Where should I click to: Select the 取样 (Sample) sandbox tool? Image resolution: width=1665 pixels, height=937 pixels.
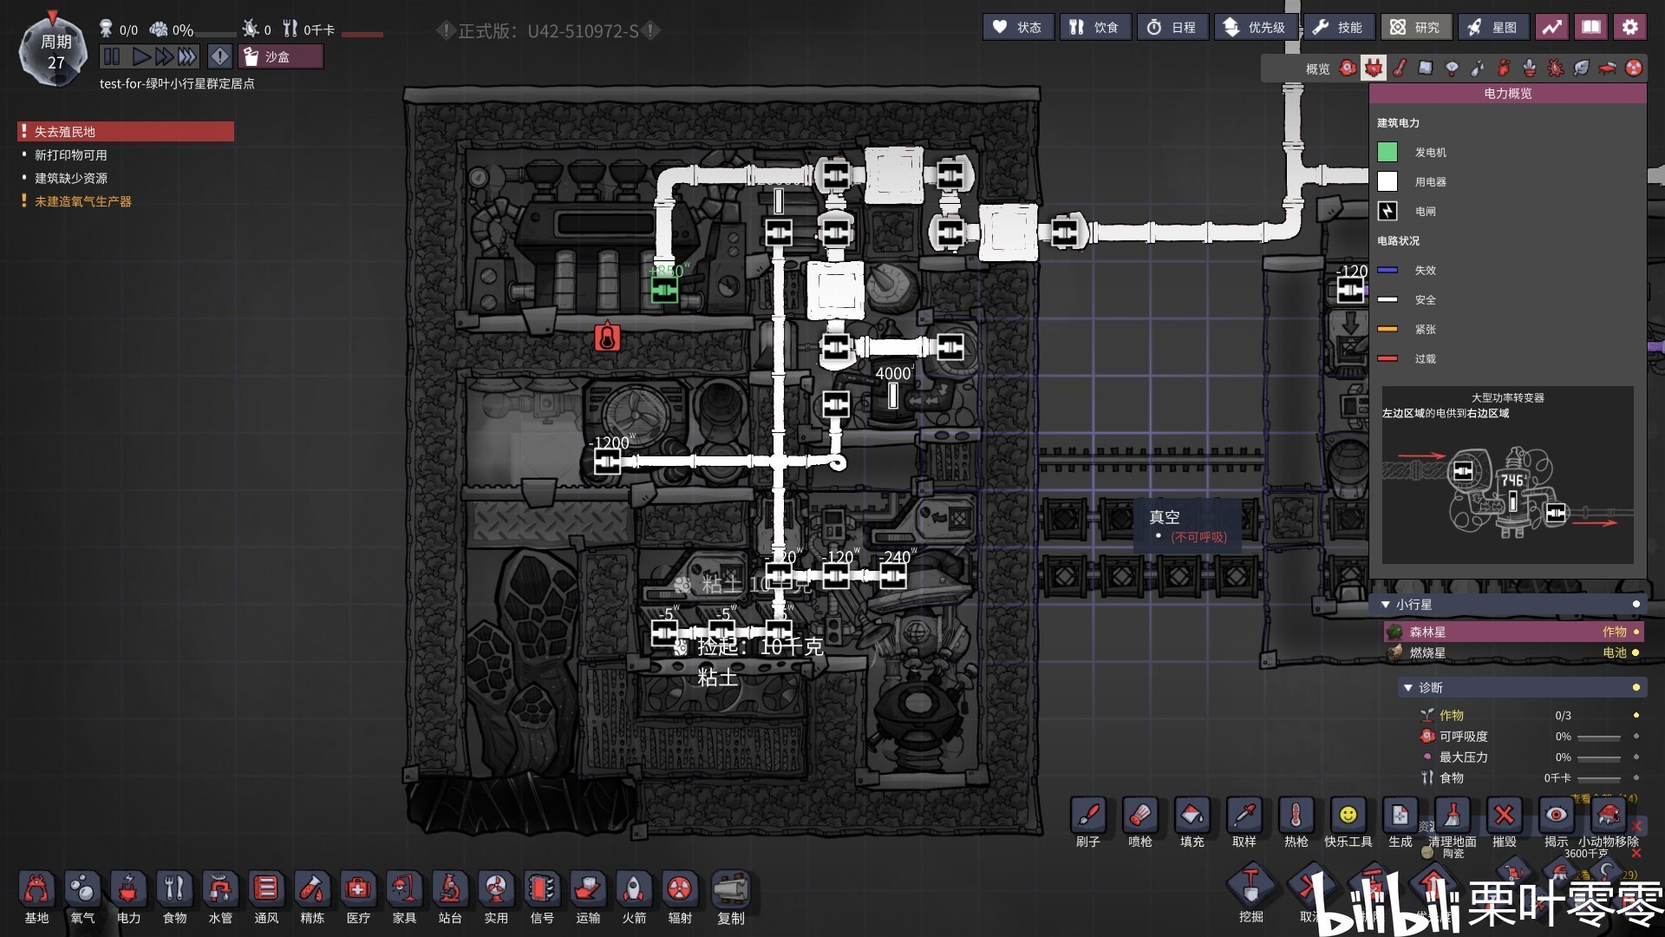coord(1244,822)
